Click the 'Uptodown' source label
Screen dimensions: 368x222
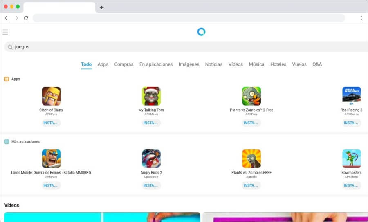point(151,177)
